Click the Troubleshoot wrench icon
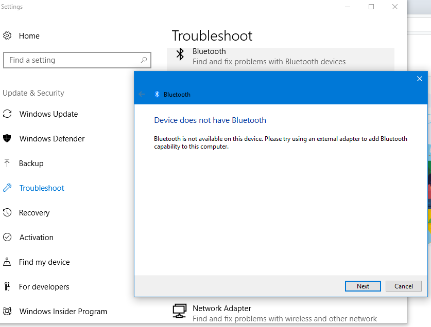431x327 pixels. (7, 188)
